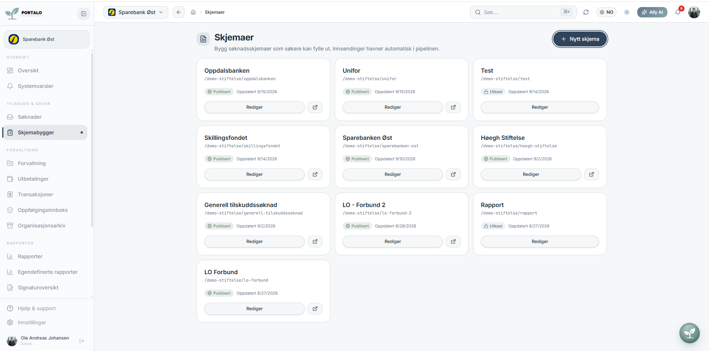Edit the Oppdalsbanken form
The height and width of the screenshot is (351, 709).
pyautogui.click(x=255, y=107)
